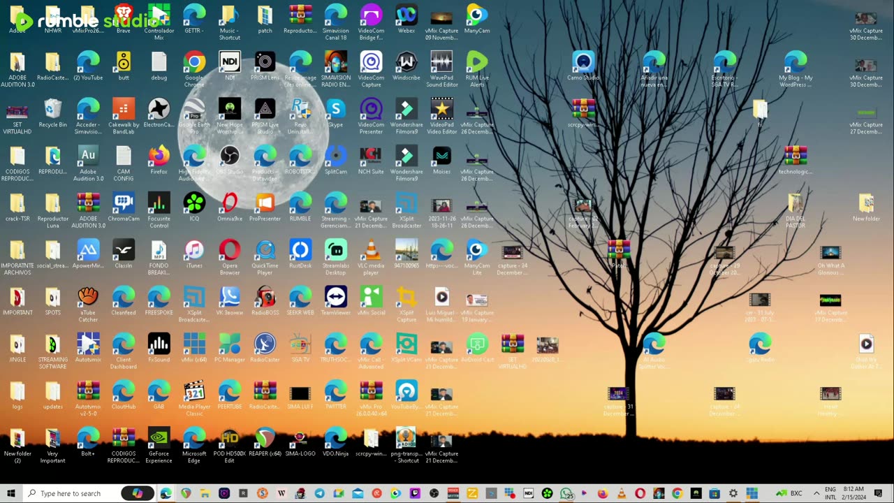Open Settings gear in the taskbar
This screenshot has height=503, width=894.
(733, 493)
